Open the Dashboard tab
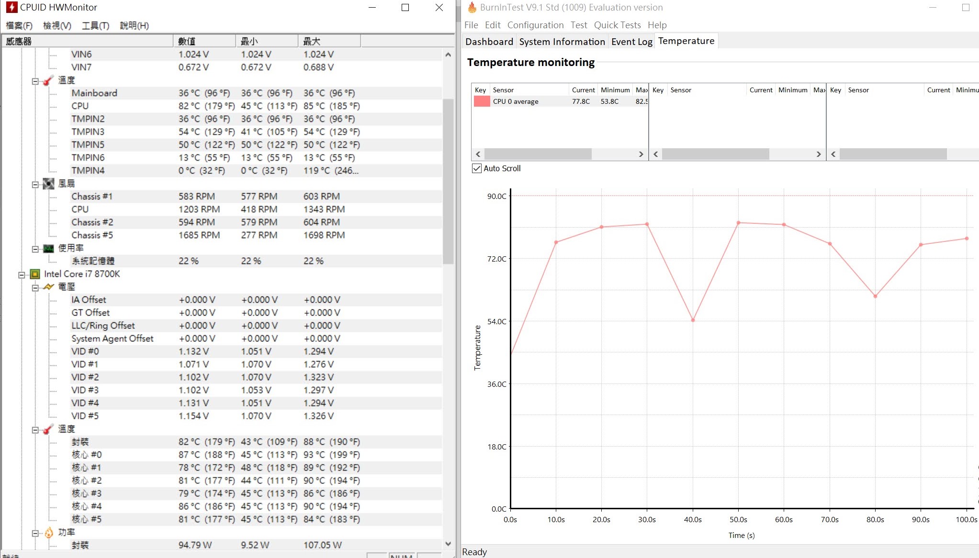Viewport: 979px width, 558px height. click(489, 42)
